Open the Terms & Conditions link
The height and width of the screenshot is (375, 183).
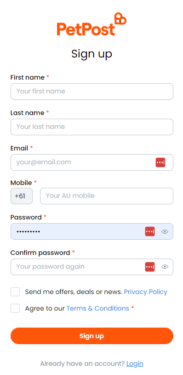click(x=98, y=308)
